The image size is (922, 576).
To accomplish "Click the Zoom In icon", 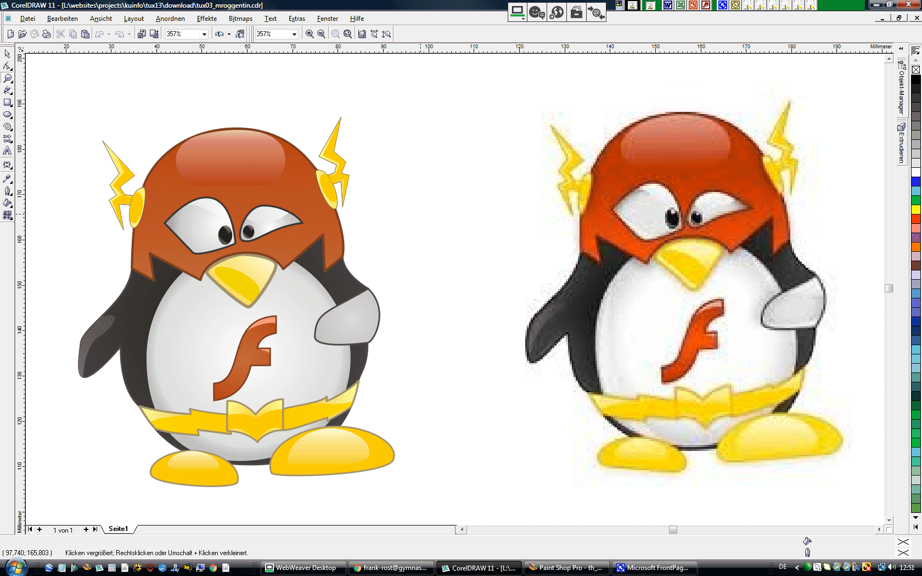I will point(310,34).
